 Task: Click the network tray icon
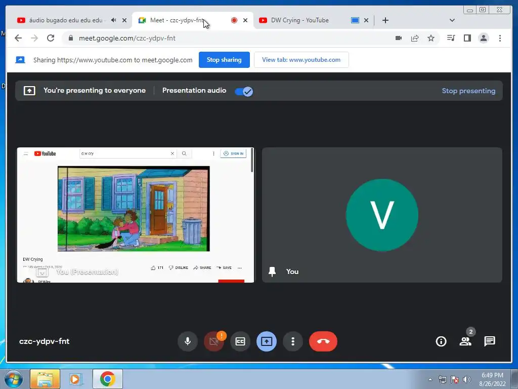point(442,379)
